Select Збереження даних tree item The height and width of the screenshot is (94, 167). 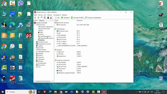pos(43,52)
